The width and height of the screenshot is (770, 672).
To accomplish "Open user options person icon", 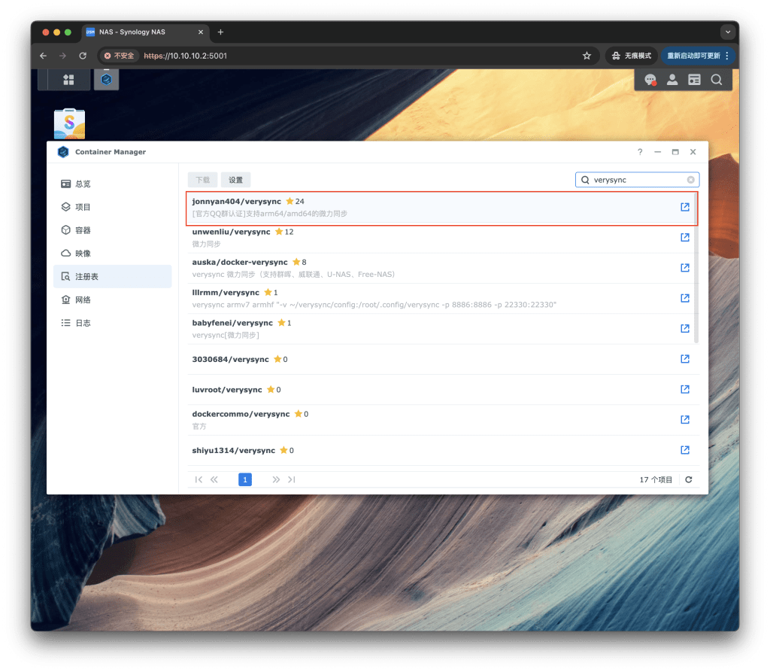I will pyautogui.click(x=672, y=80).
